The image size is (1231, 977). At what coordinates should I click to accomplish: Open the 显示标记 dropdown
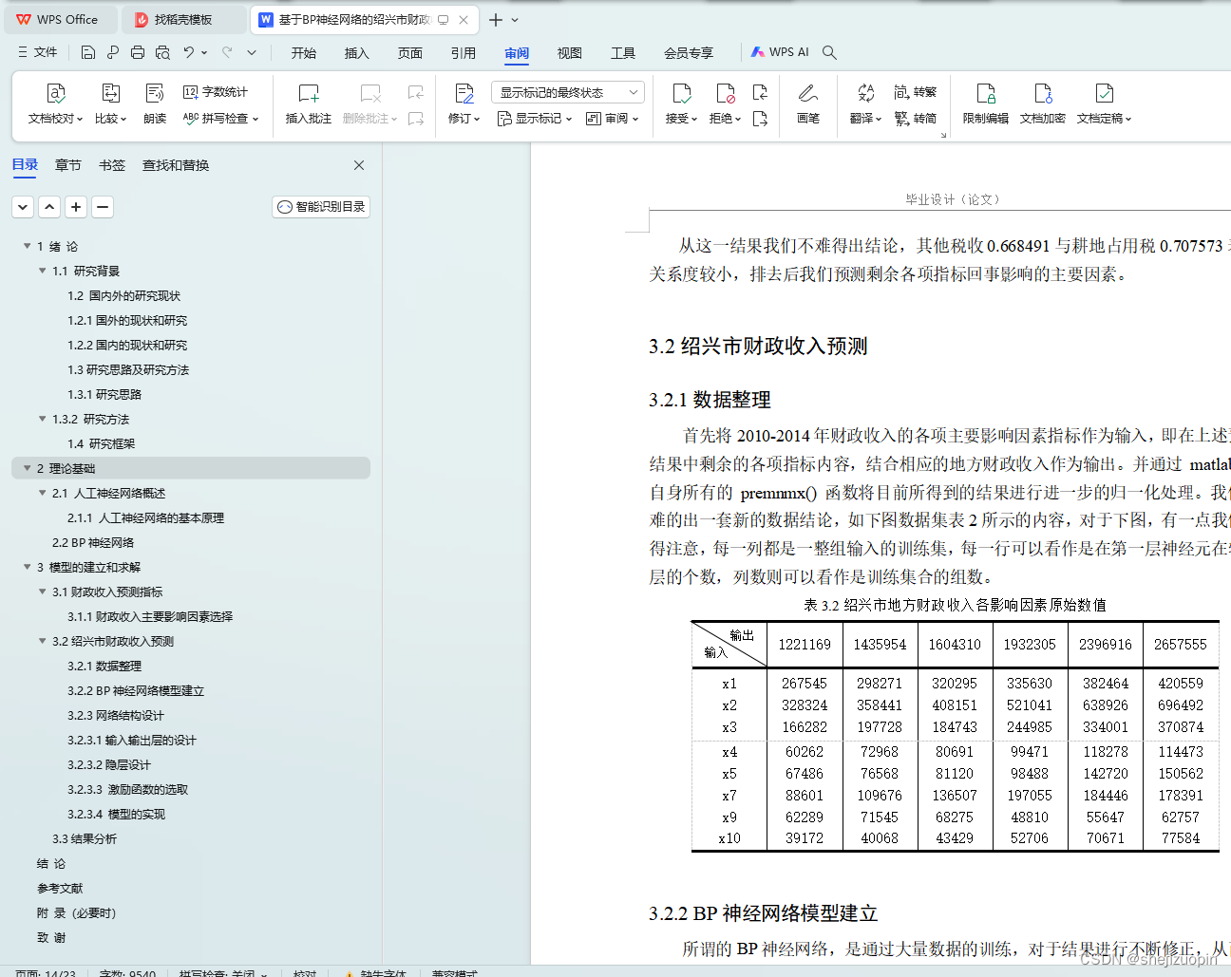(535, 119)
